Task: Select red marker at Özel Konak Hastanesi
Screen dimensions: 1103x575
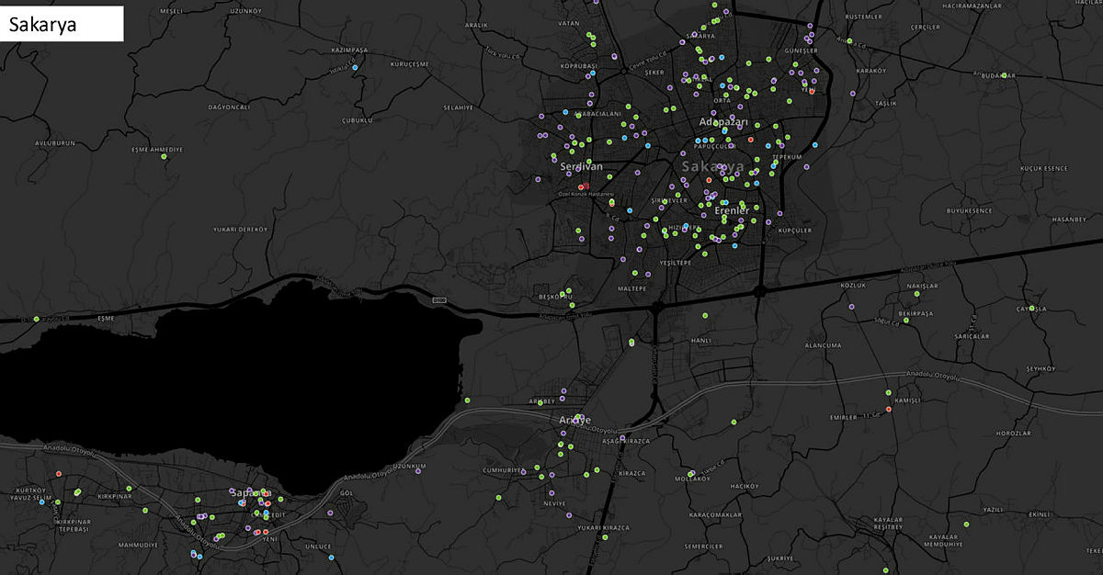Action: (x=586, y=186)
